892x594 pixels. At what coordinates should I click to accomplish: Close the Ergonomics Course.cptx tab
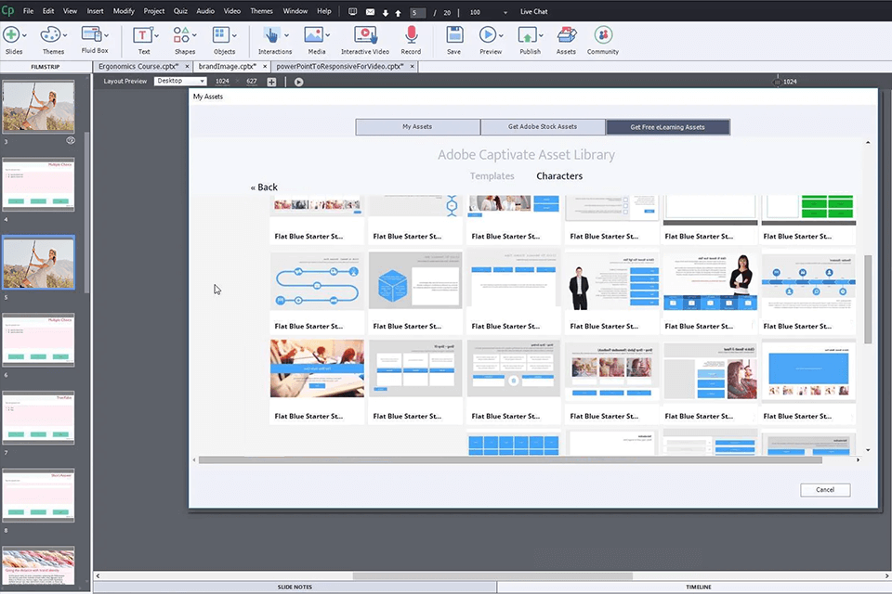187,67
